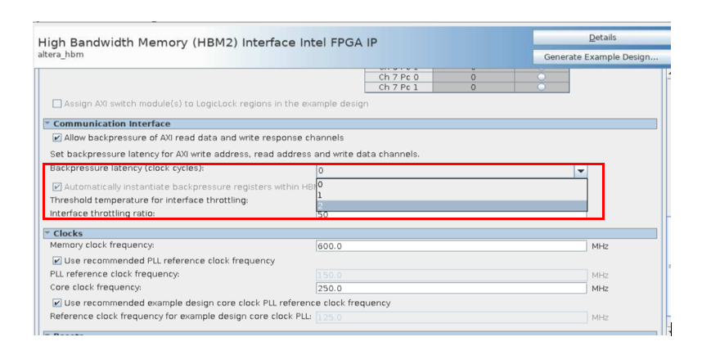Click the Ch 7 Pc 0 value cell
This screenshot has width=711, height=364.
[473, 77]
